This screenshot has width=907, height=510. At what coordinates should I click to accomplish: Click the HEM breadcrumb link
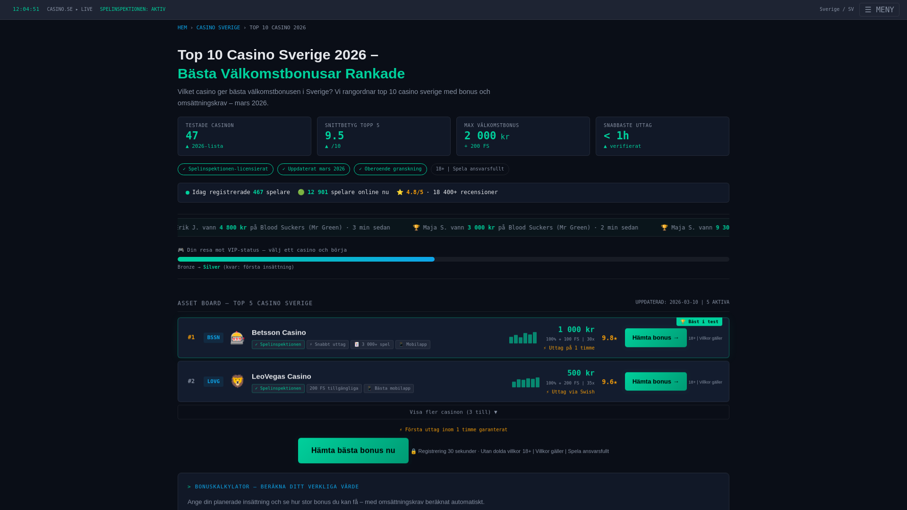pyautogui.click(x=182, y=28)
